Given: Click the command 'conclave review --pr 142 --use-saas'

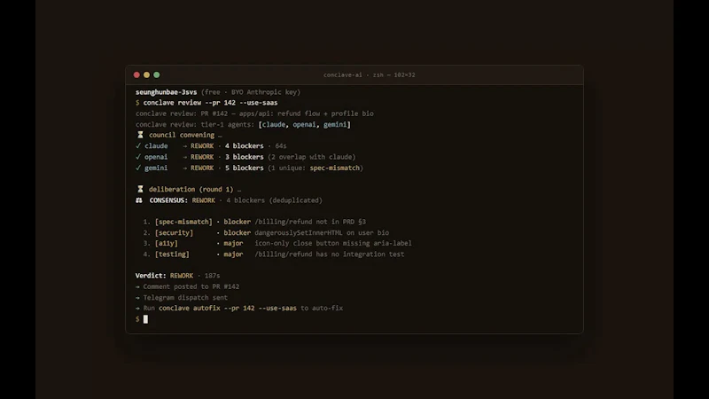Looking at the screenshot, I should point(210,103).
